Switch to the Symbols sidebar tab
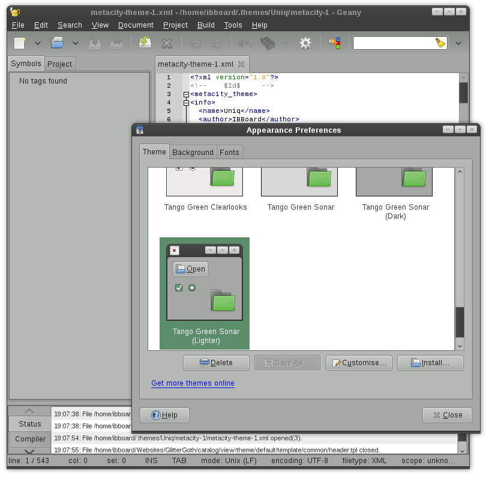This screenshot has height=486, width=489. click(26, 64)
